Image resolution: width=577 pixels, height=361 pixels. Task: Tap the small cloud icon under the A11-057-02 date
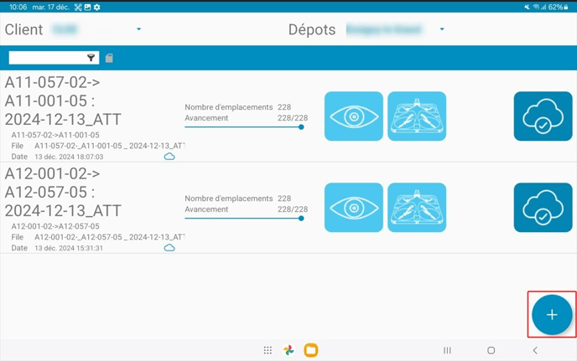pyautogui.click(x=169, y=157)
